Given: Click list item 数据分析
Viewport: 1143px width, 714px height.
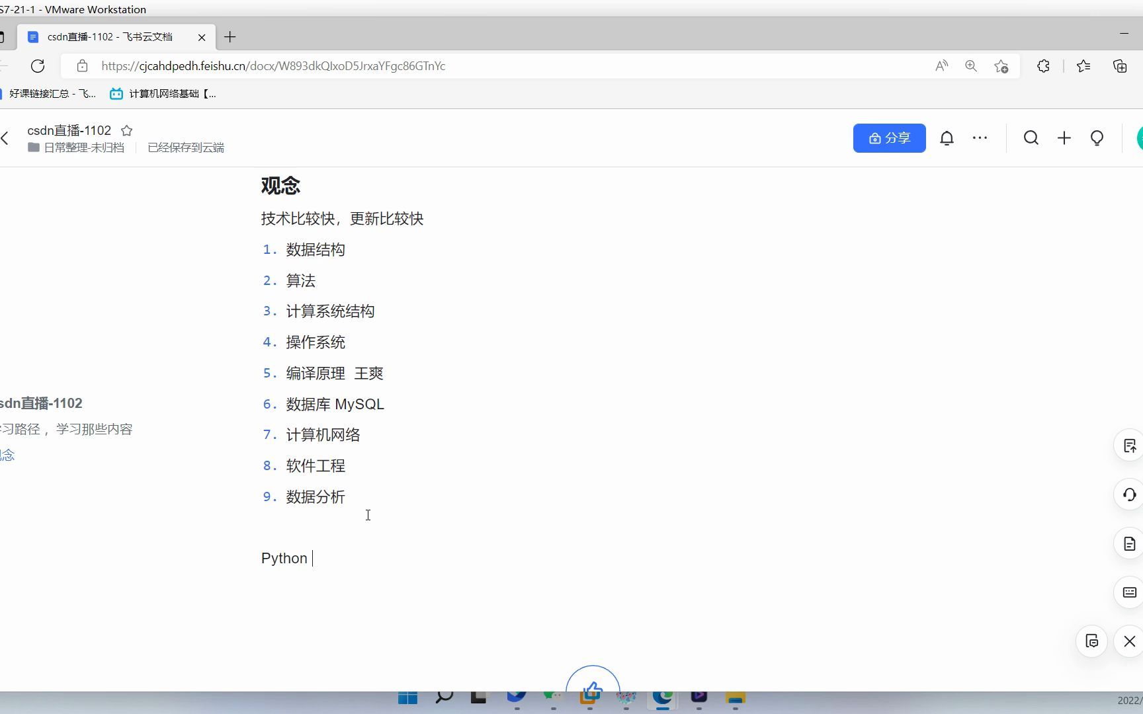Looking at the screenshot, I should click(x=316, y=496).
